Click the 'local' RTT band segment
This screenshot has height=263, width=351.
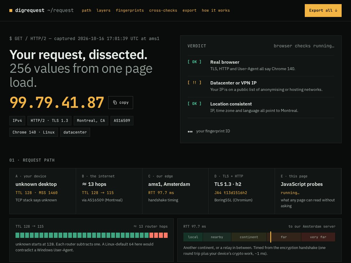point(193,237)
